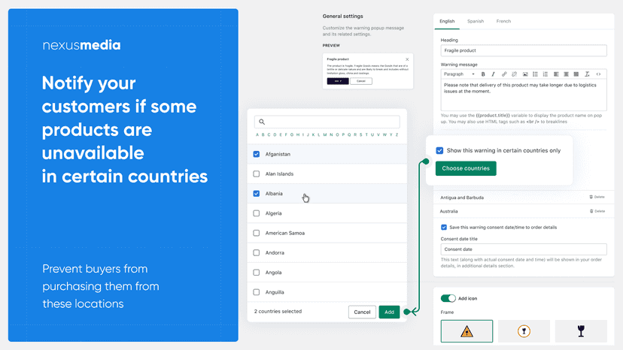Uncheck Afganistan in the country list
The width and height of the screenshot is (623, 350).
coord(257,154)
